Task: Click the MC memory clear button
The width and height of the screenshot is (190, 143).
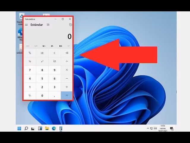Action: click(x=28, y=46)
